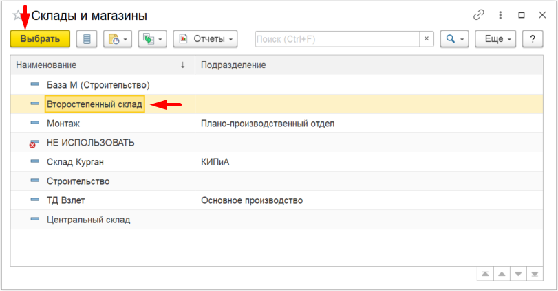Viewport: 558px width, 291px height.
Task: Open help with the ? button
Action: tap(533, 38)
